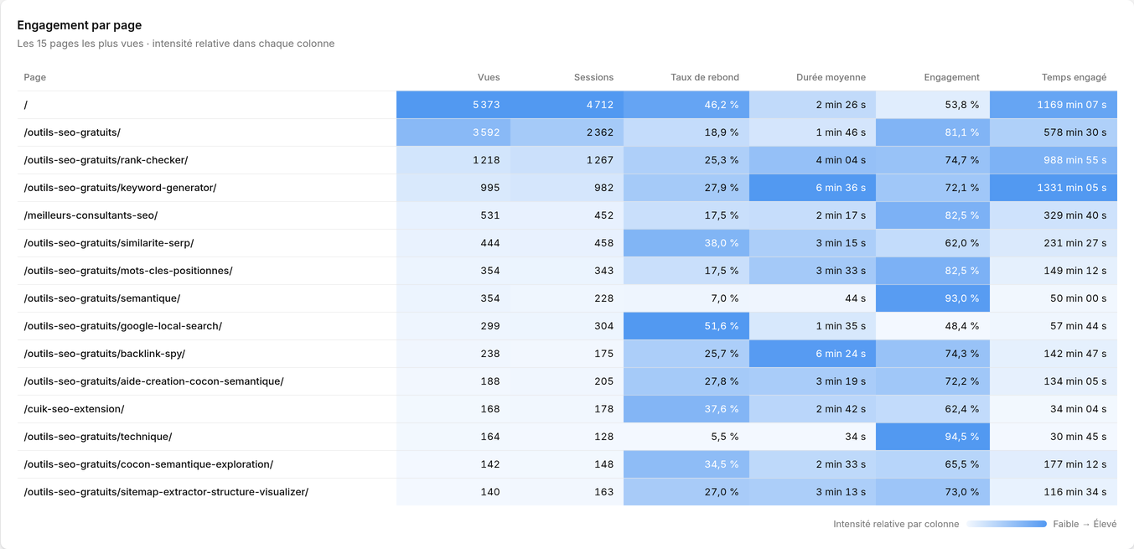Select the google-local-search page path
Screen dimensions: 1134x549
pyautogui.click(x=123, y=326)
